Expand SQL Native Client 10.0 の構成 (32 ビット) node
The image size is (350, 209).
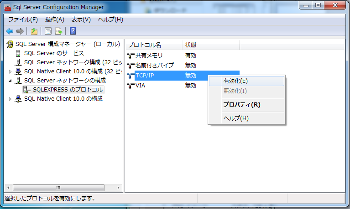(x=10, y=71)
